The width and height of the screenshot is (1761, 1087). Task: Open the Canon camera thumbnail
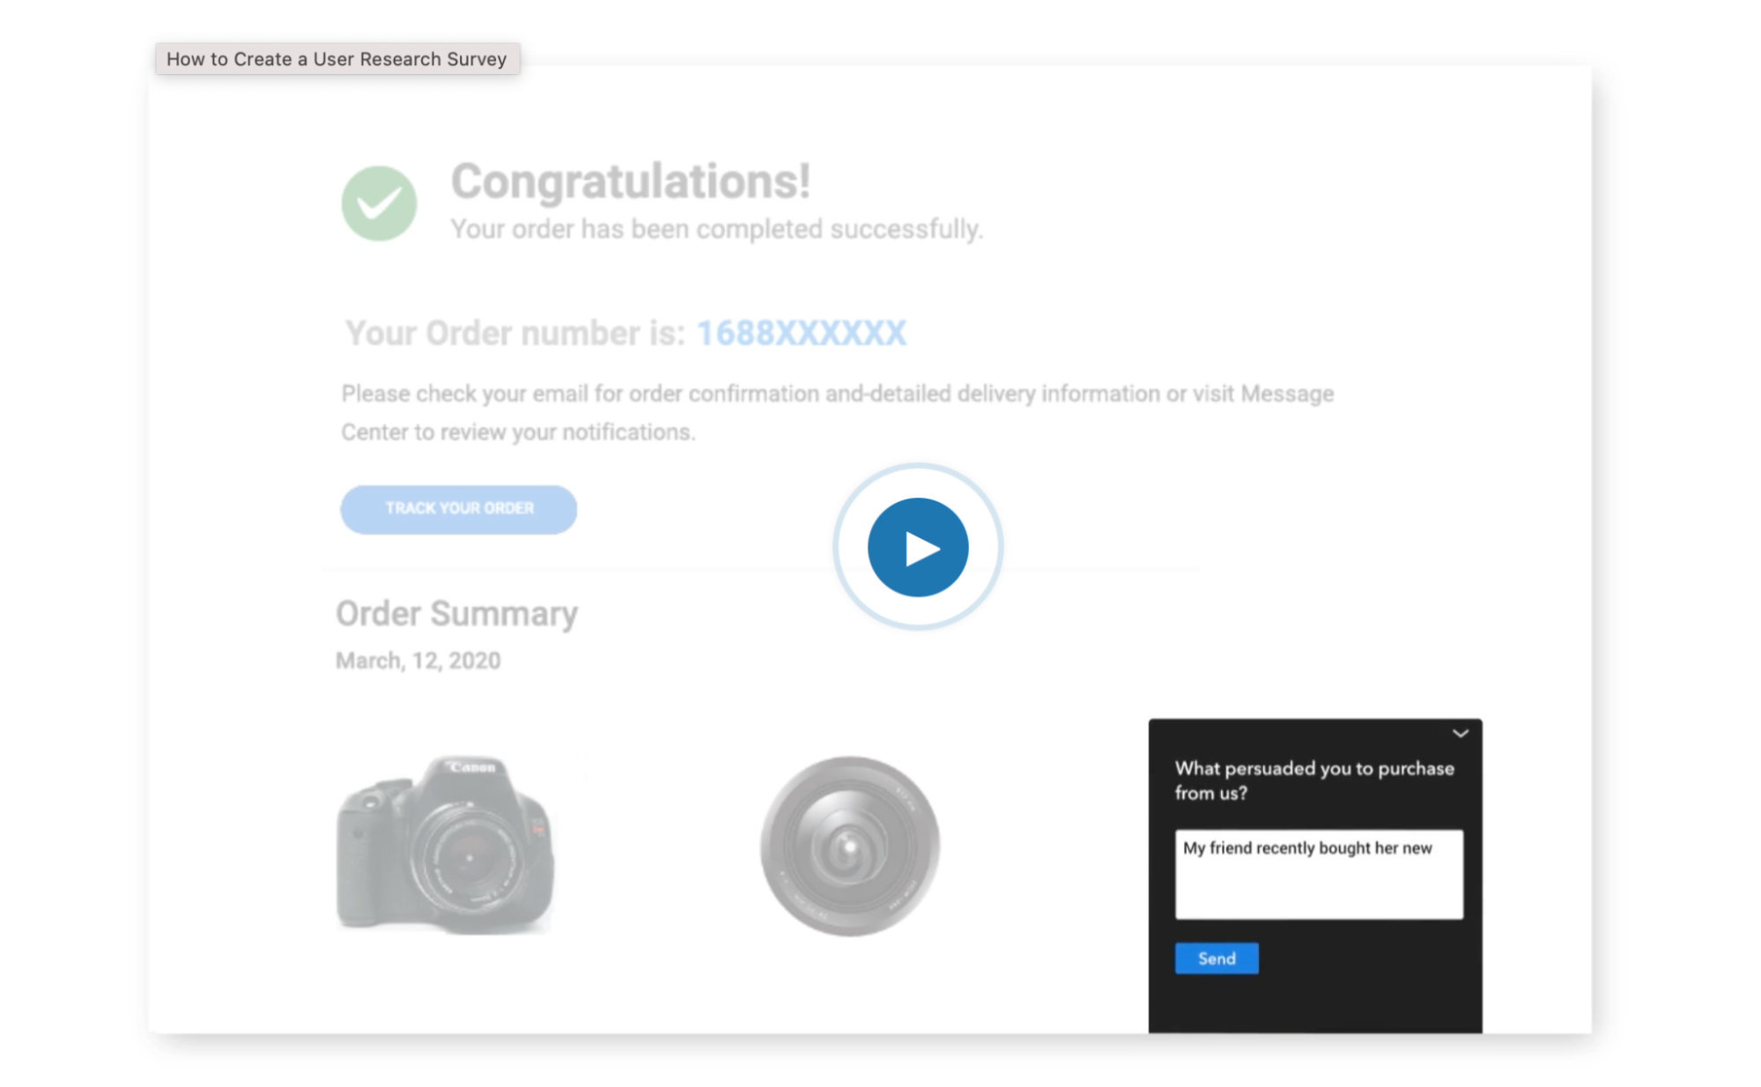449,846
